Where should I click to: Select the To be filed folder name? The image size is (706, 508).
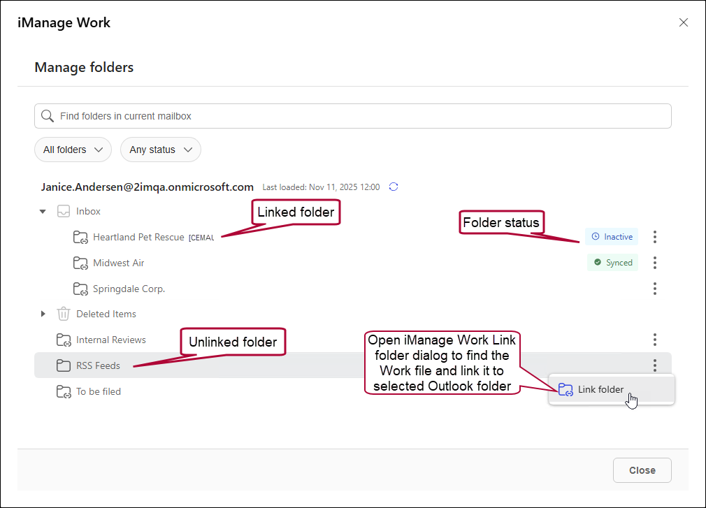tap(99, 391)
